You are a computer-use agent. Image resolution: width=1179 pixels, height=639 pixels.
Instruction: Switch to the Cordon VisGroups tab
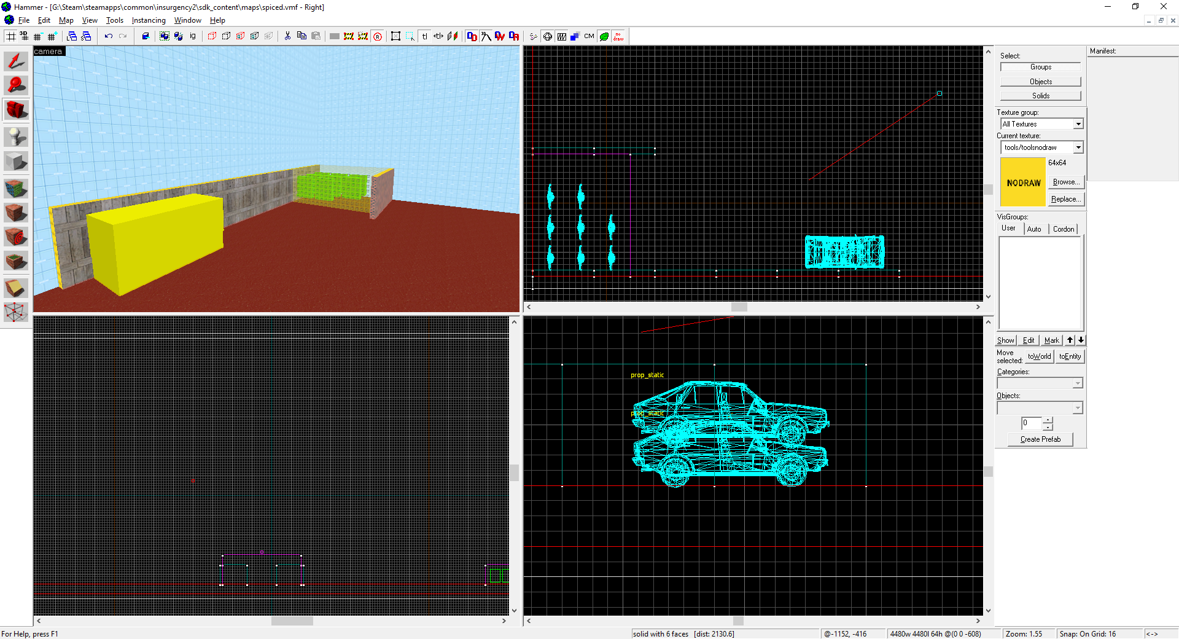pyautogui.click(x=1064, y=229)
